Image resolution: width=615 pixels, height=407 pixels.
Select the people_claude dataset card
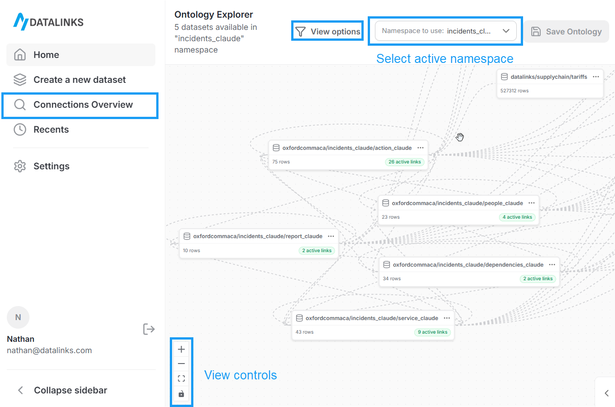pos(458,203)
